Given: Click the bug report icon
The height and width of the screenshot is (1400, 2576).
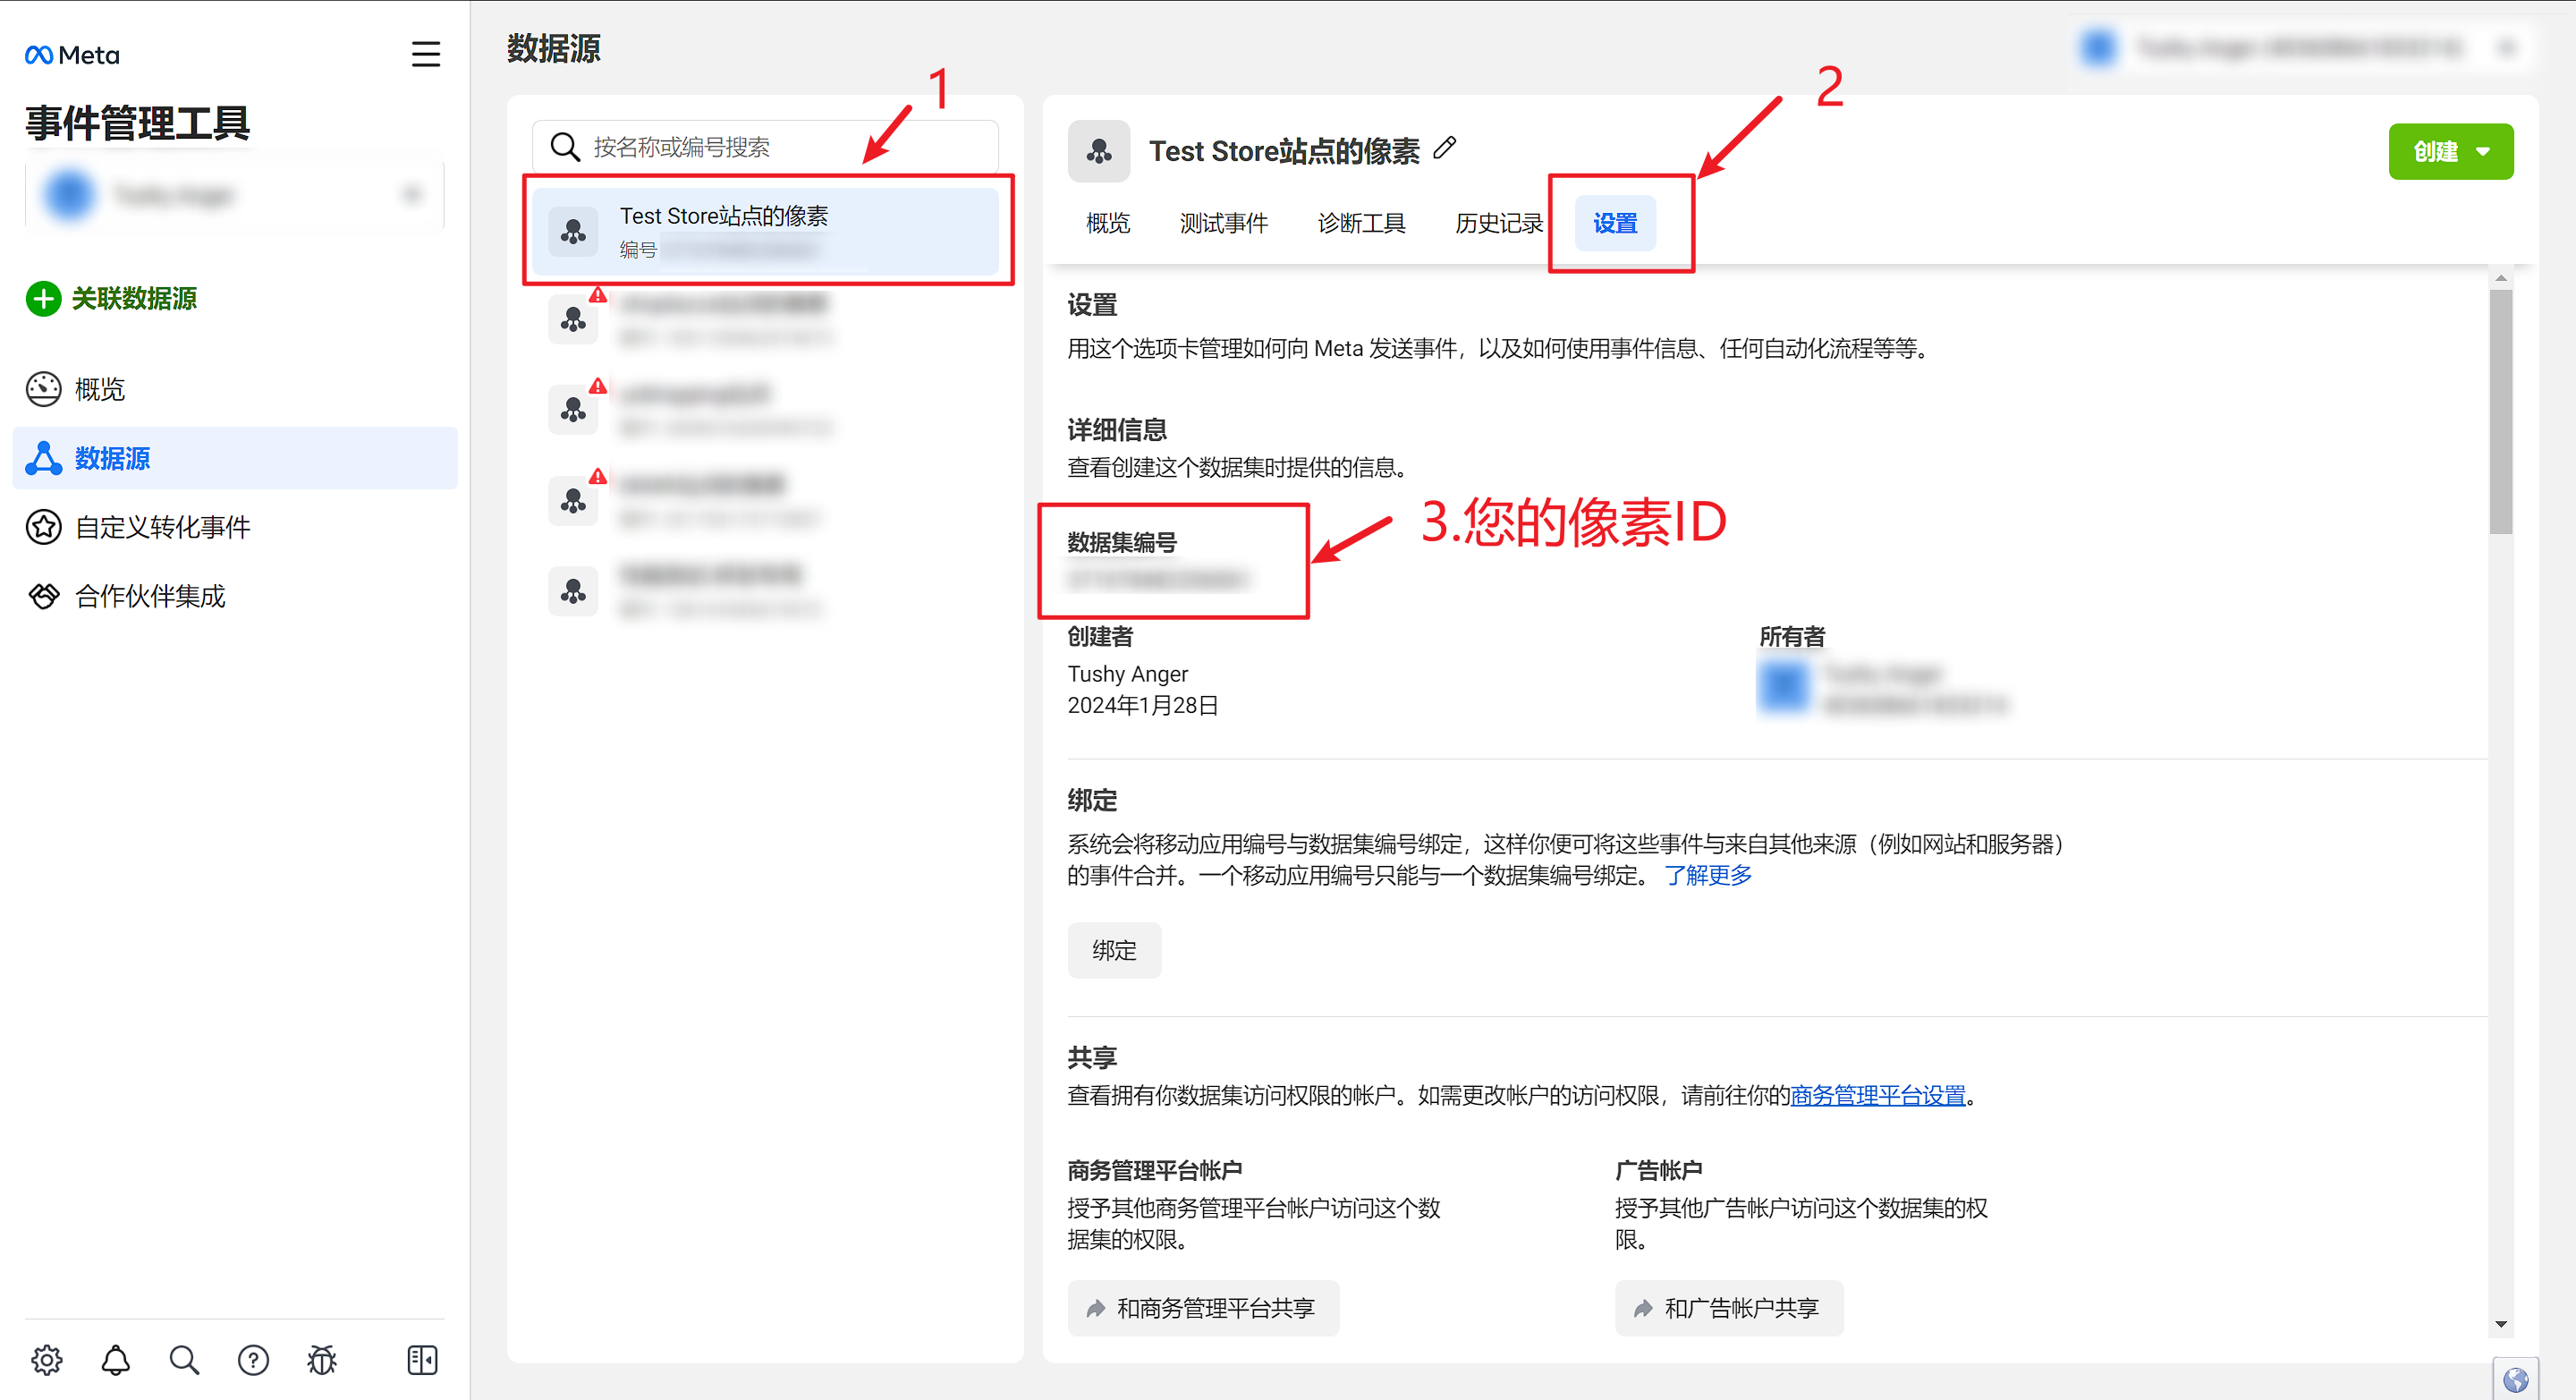Looking at the screenshot, I should click(x=322, y=1360).
